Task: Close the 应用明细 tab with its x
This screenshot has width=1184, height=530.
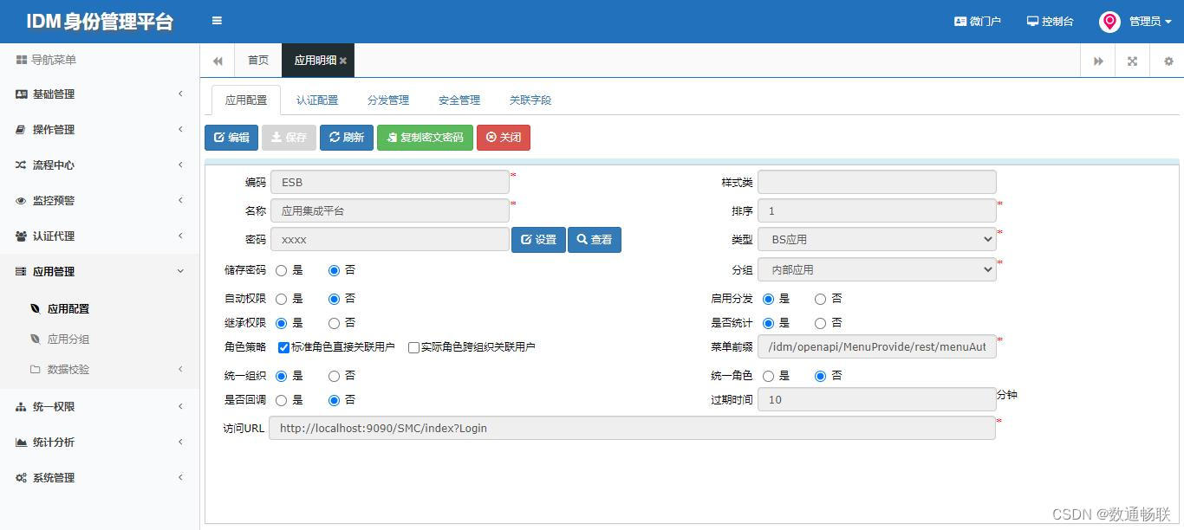Action: click(x=343, y=61)
